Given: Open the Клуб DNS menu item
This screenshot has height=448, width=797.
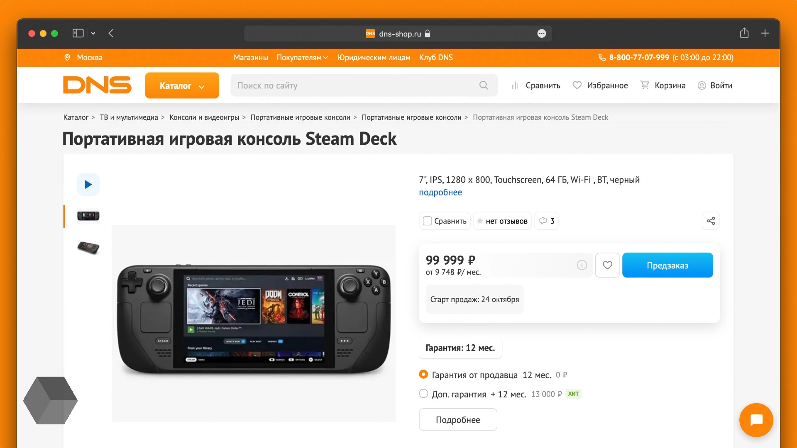Looking at the screenshot, I should coord(435,58).
